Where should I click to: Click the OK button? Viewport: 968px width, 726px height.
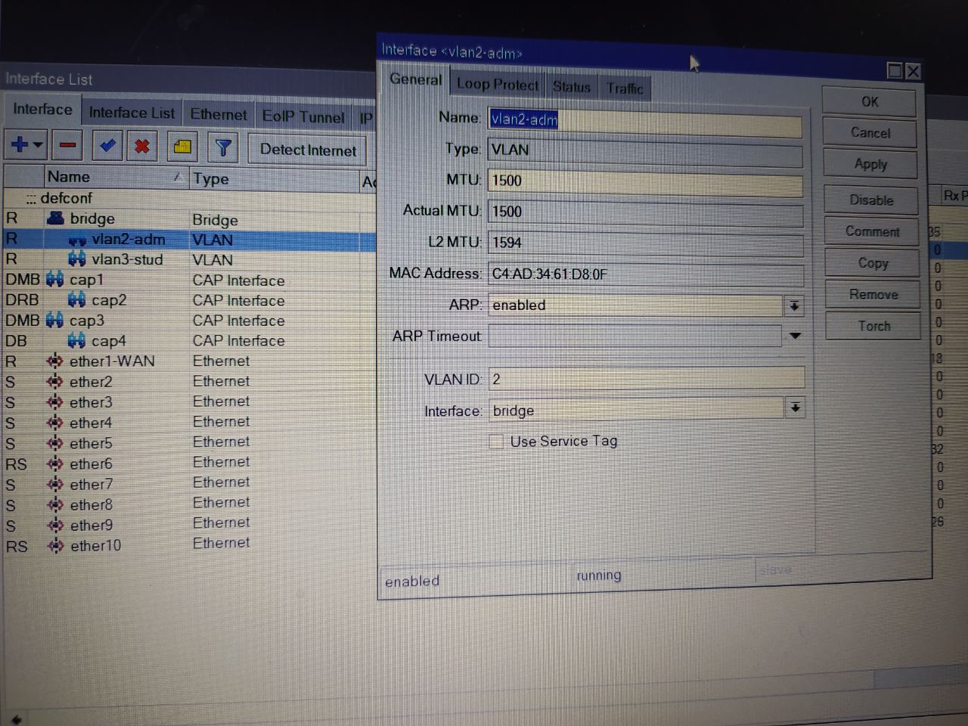pos(870,101)
